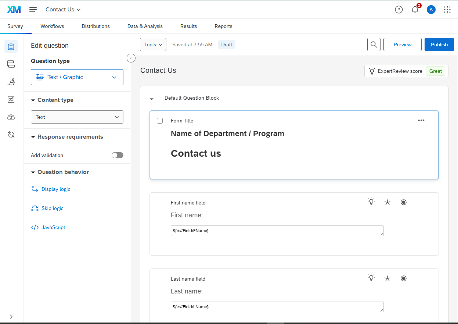Image resolution: width=458 pixels, height=324 pixels.
Task: Toggle the Add validation switch
Action: coord(118,155)
